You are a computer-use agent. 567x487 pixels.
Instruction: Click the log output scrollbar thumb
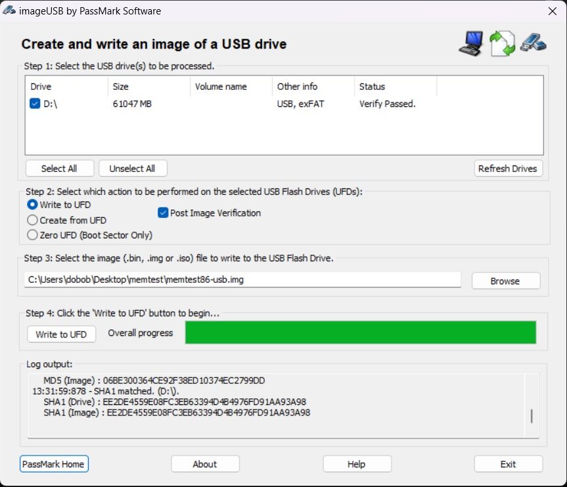(x=532, y=416)
